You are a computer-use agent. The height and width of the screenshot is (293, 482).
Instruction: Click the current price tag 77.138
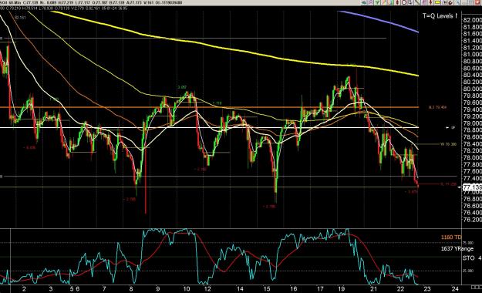coord(472,187)
